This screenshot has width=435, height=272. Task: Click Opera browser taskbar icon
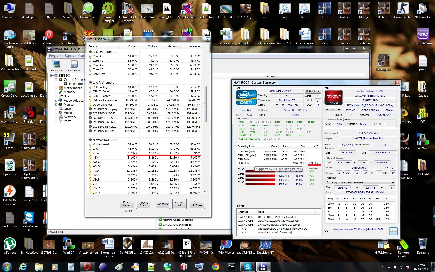coord(87,266)
